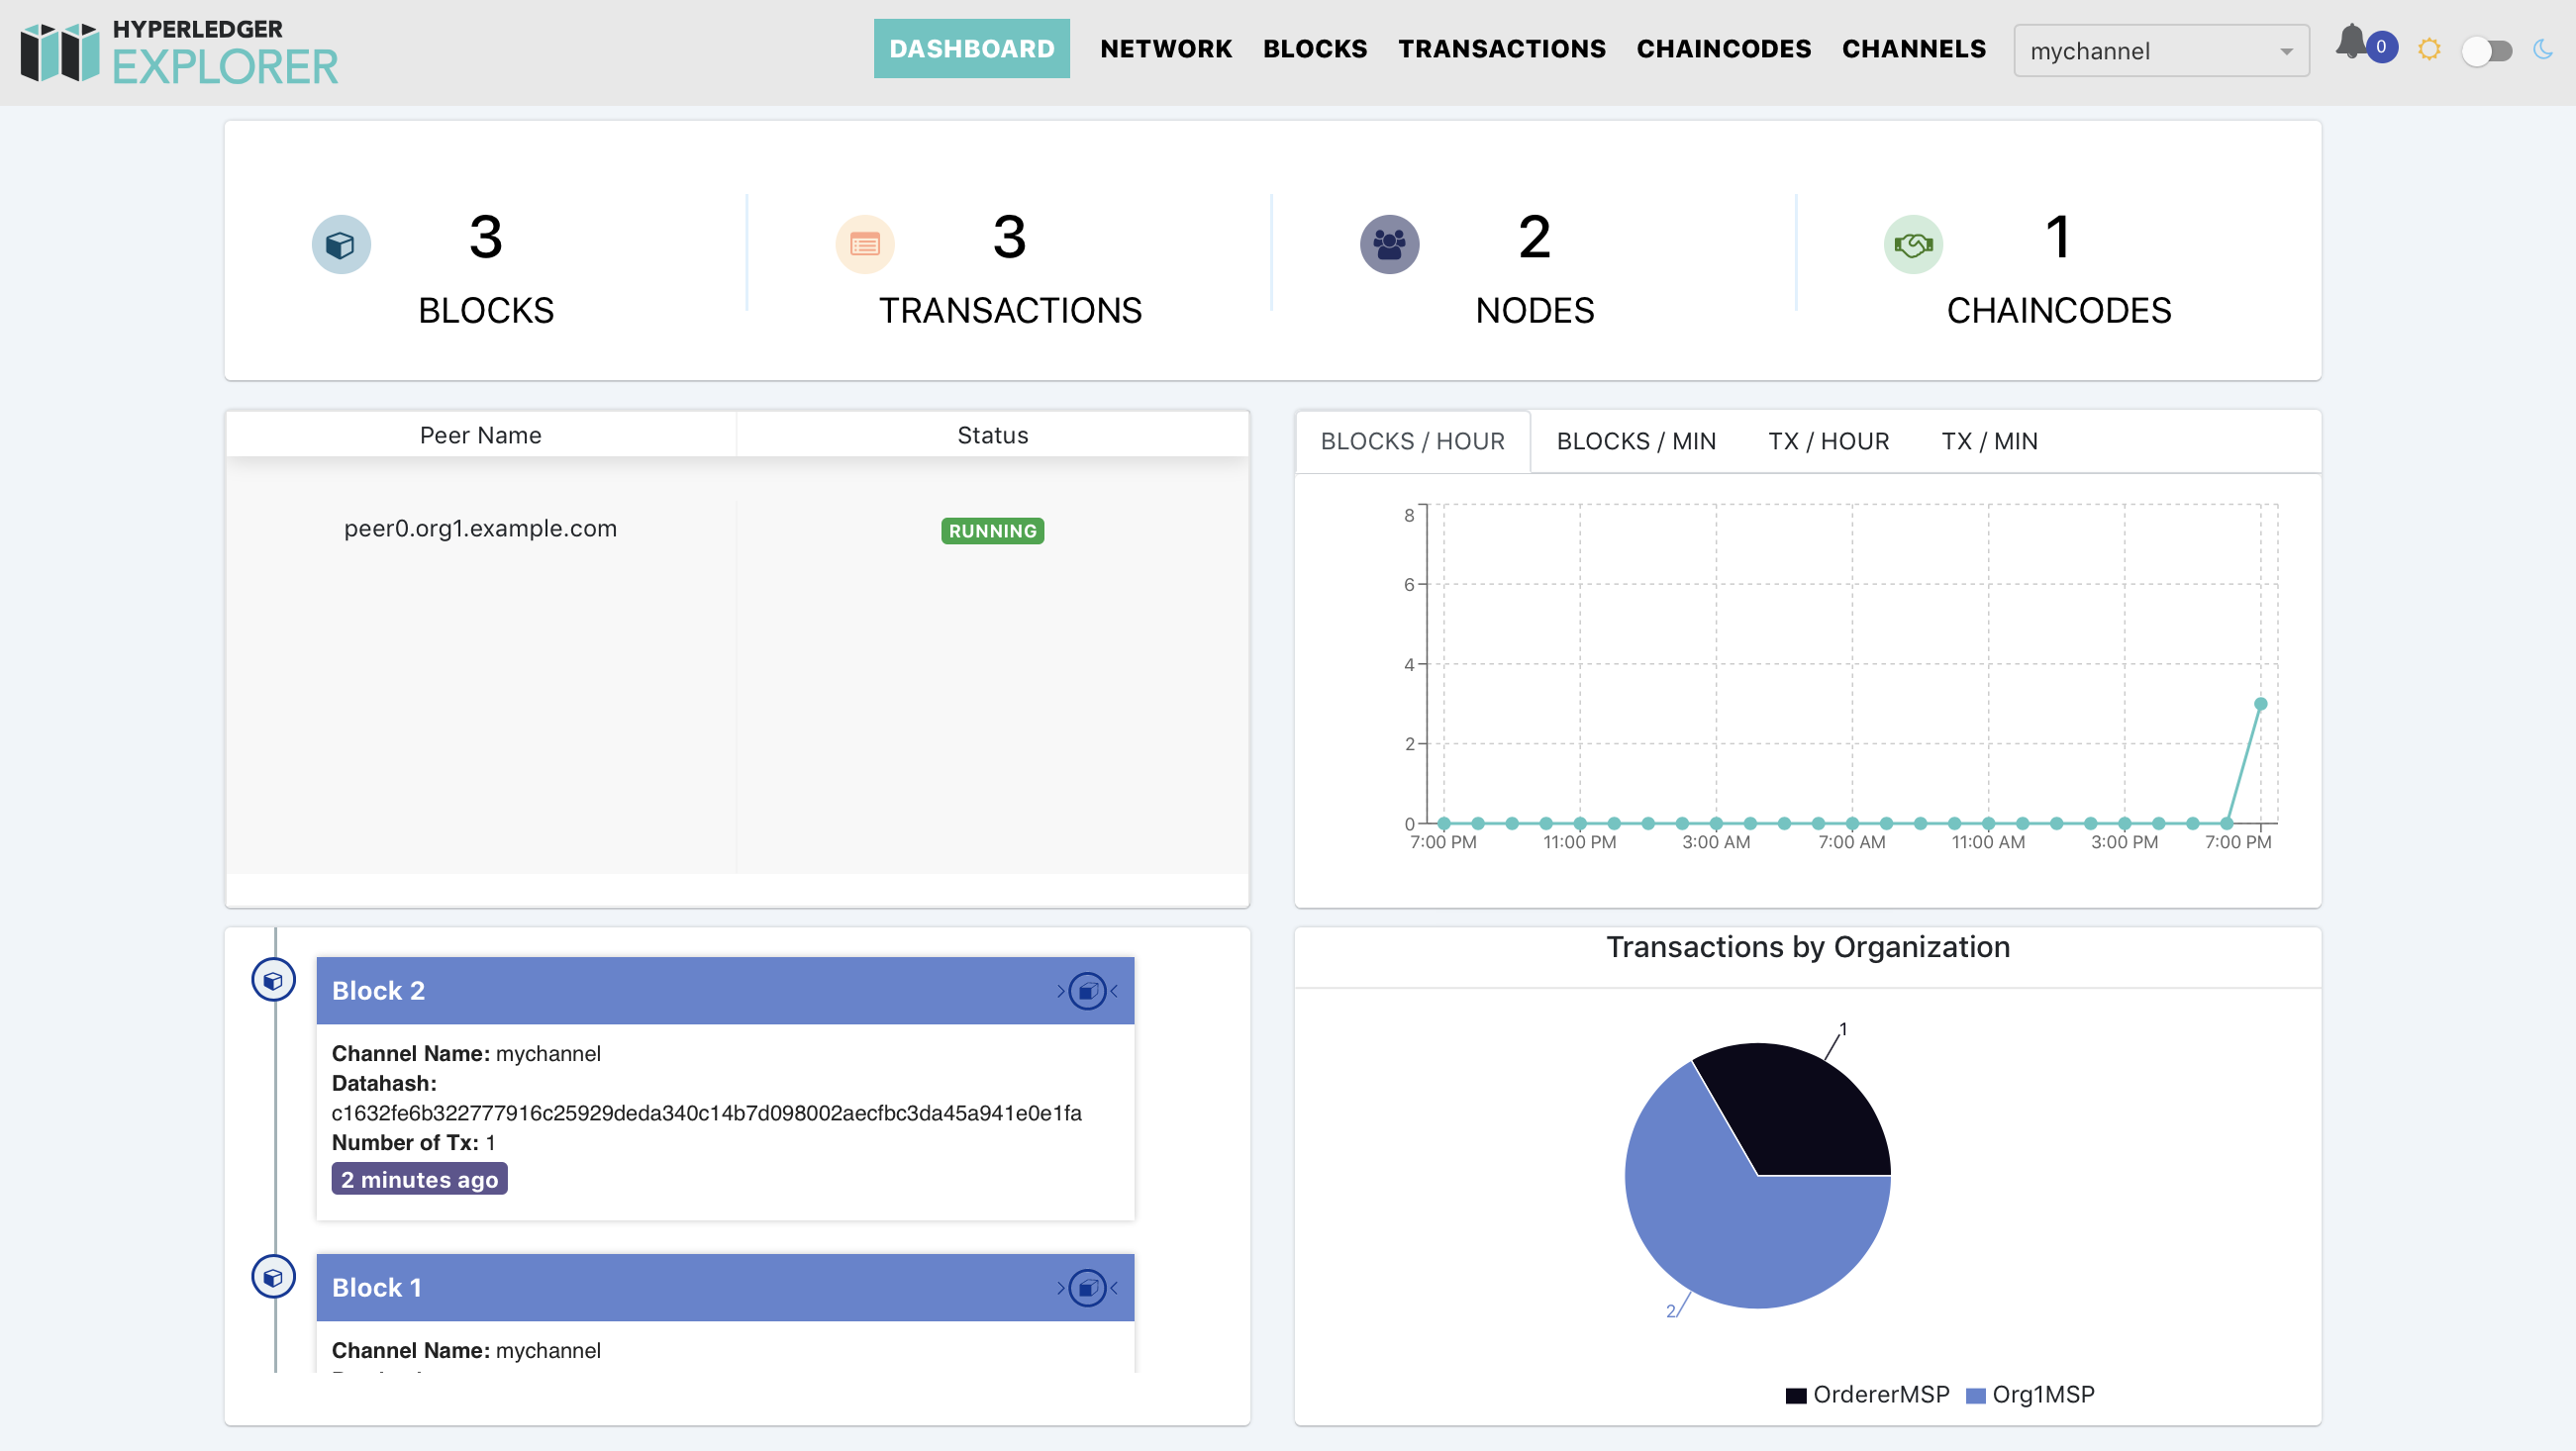This screenshot has height=1451, width=2576.
Task: Open the mychannel channel dropdown
Action: click(2160, 50)
